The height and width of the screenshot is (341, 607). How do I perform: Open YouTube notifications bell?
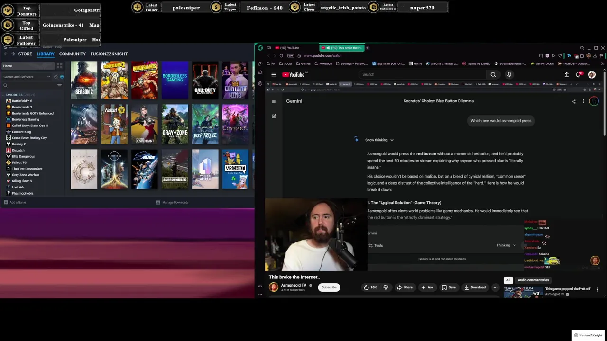[579, 74]
